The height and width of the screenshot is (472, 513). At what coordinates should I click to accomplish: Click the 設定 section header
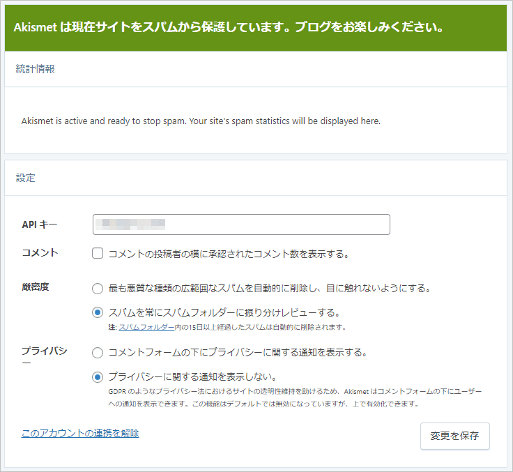(x=26, y=178)
